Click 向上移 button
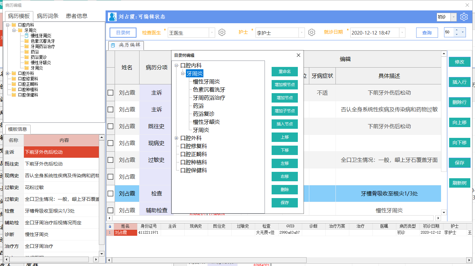 point(460,122)
